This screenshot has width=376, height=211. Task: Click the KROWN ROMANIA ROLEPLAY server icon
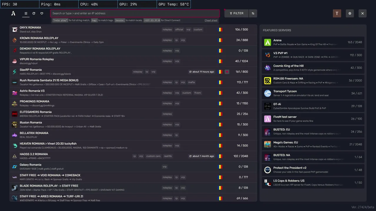tap(15, 40)
